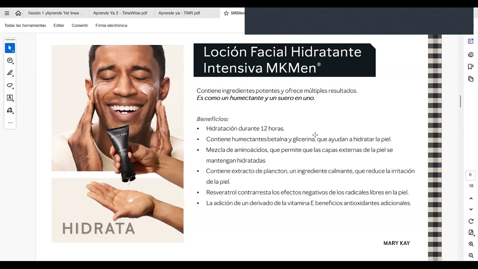Image resolution: width=478 pixels, height=269 pixels.
Task: Click the total page count 18
Action: (x=471, y=186)
